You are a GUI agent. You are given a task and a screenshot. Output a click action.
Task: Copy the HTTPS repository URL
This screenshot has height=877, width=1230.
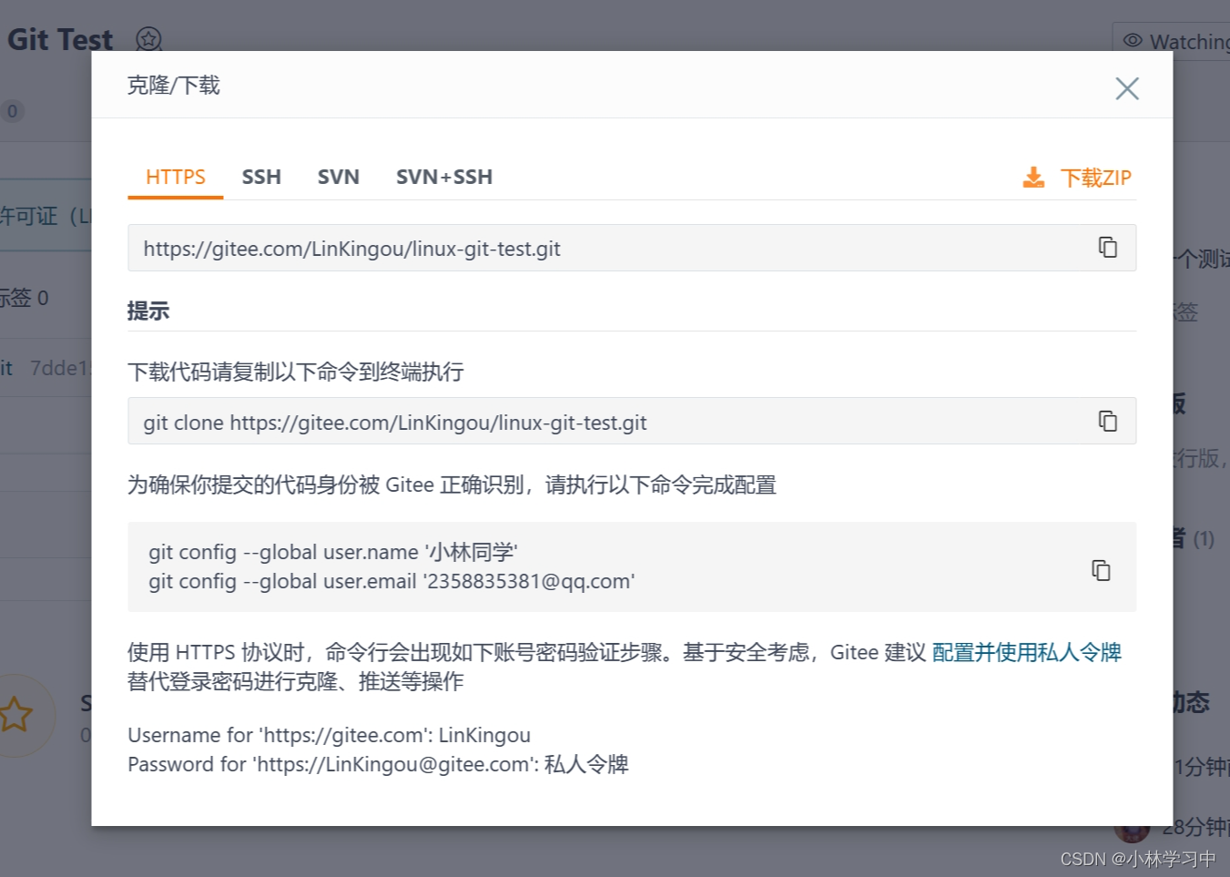point(1107,247)
